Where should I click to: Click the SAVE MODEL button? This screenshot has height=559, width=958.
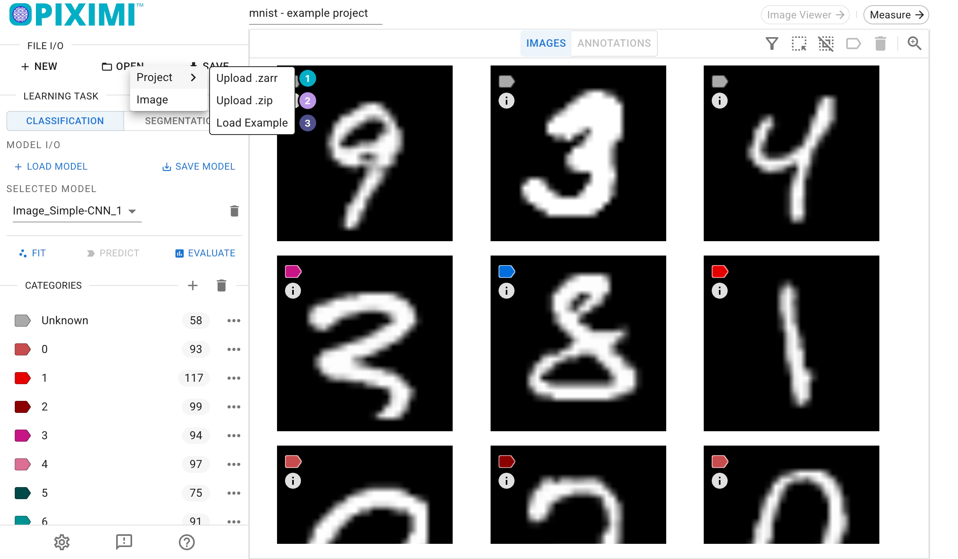pyautogui.click(x=199, y=167)
